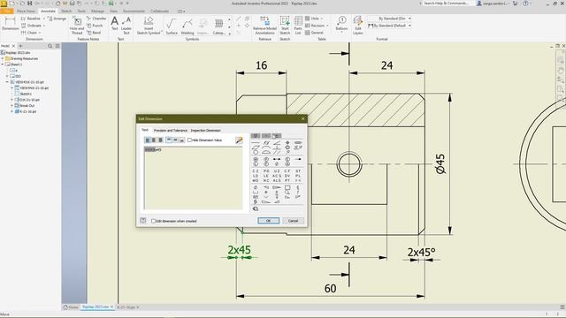Set left text justification in dialog
The width and height of the screenshot is (566, 318).
(147, 140)
